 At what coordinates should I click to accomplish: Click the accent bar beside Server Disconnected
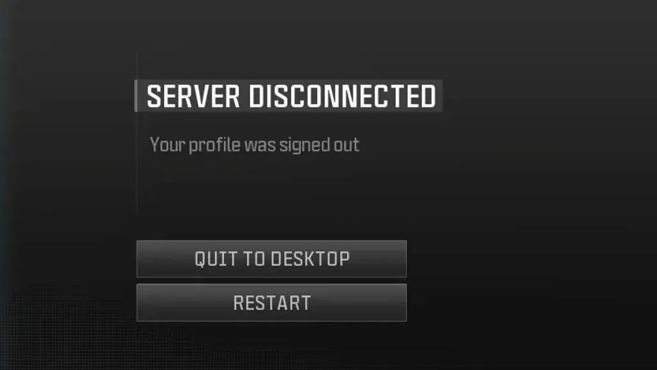[x=136, y=96]
